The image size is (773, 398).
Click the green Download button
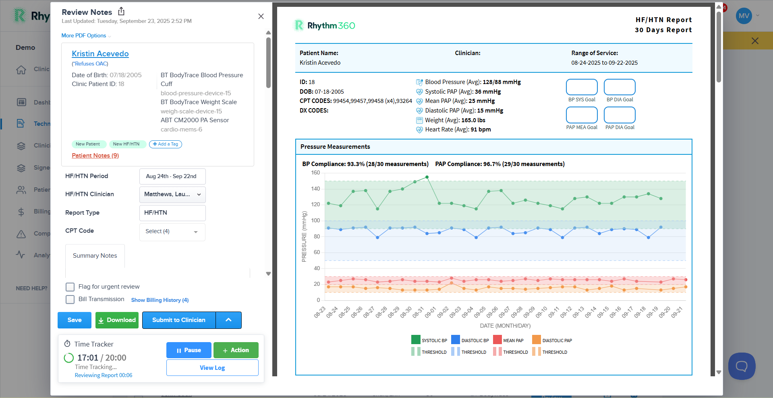coord(117,320)
